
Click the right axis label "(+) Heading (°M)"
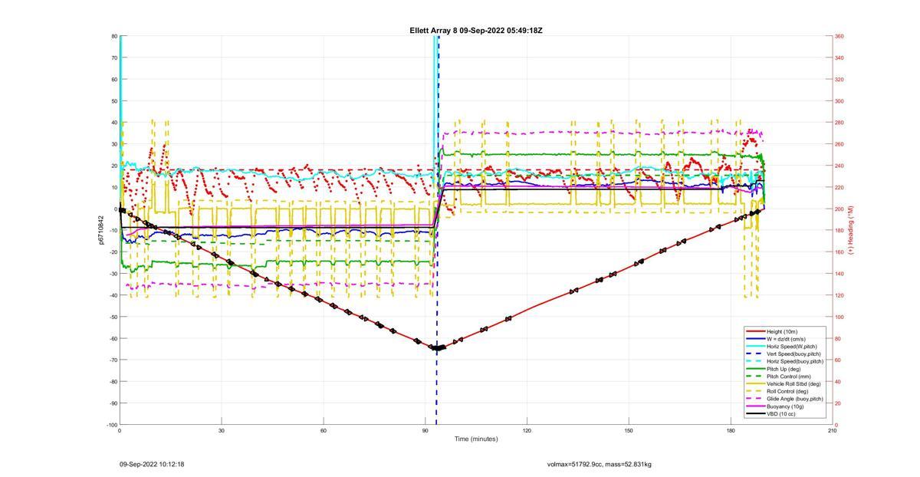coord(850,230)
